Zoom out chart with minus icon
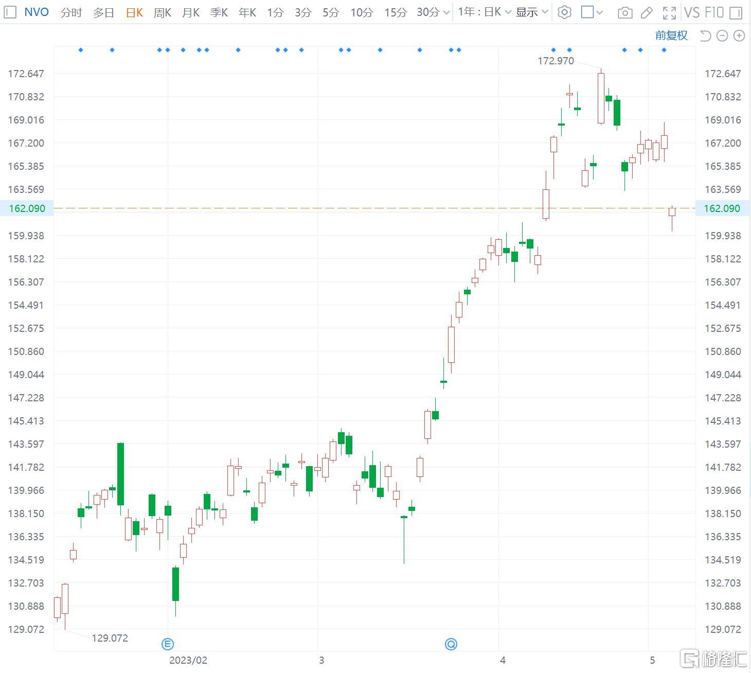 coord(722,36)
